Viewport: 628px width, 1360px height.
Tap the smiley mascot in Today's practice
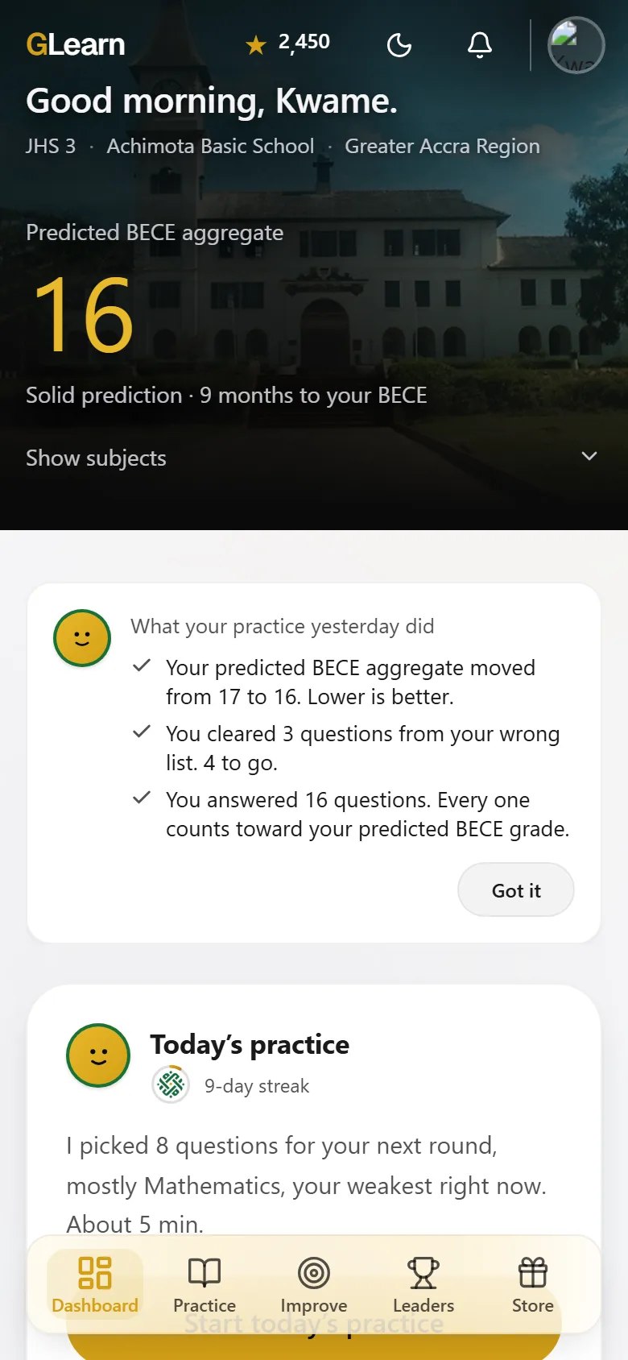pyautogui.click(x=98, y=1055)
